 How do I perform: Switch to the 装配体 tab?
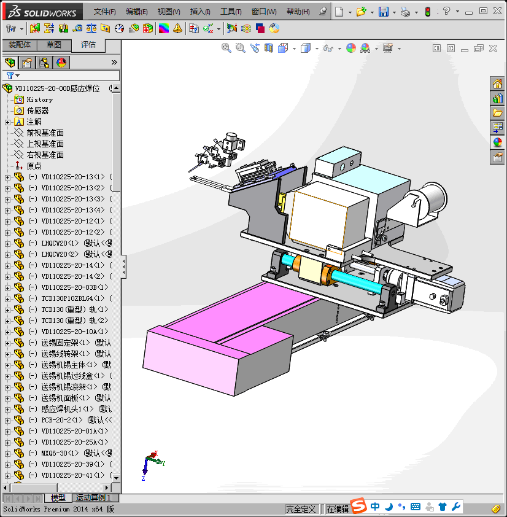tap(20, 45)
